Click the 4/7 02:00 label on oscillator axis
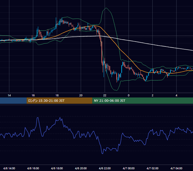The height and width of the screenshot is (171, 193). pyautogui.click(x=152, y=168)
